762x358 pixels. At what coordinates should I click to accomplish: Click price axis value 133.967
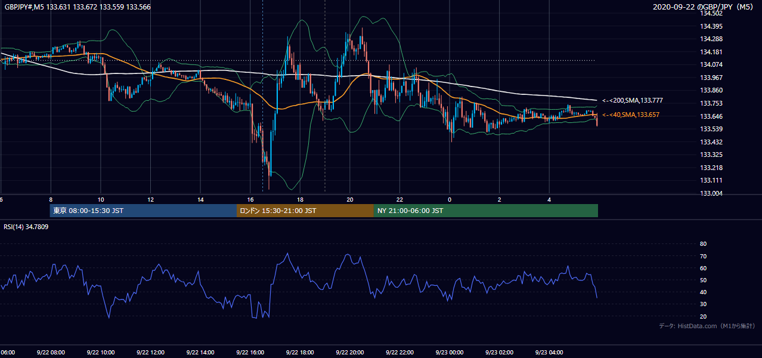click(x=711, y=78)
